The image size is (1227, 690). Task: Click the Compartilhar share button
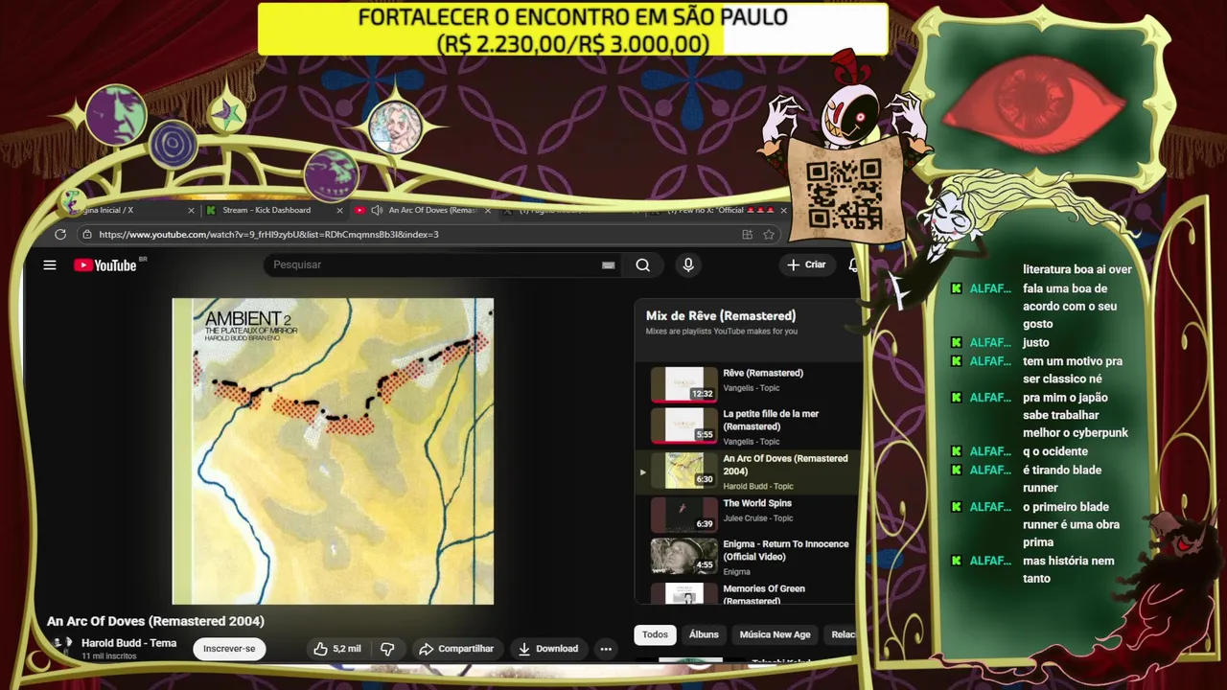click(456, 649)
